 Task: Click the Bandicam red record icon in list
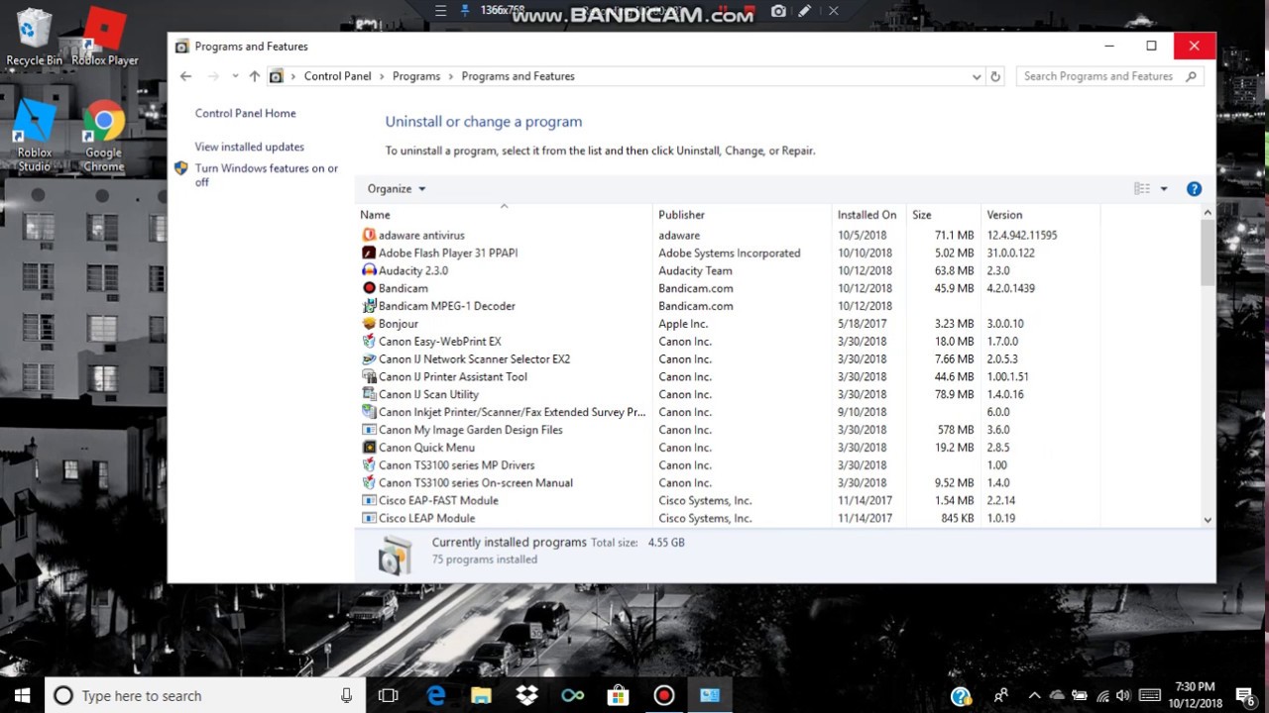(369, 289)
